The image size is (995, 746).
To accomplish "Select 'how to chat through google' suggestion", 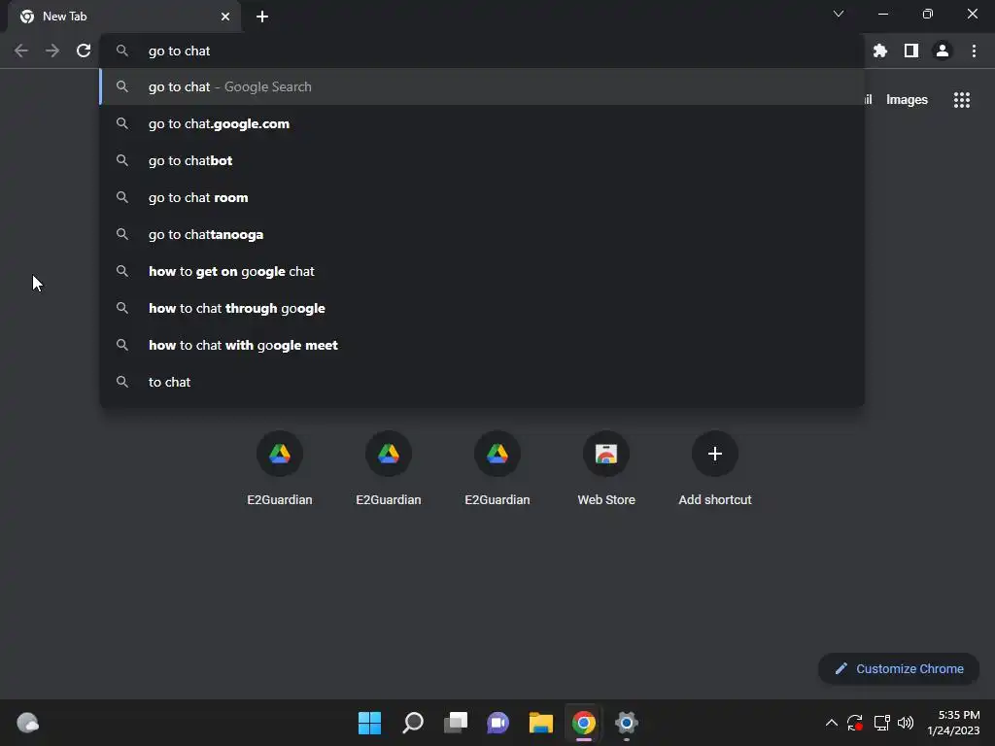I will (x=482, y=308).
